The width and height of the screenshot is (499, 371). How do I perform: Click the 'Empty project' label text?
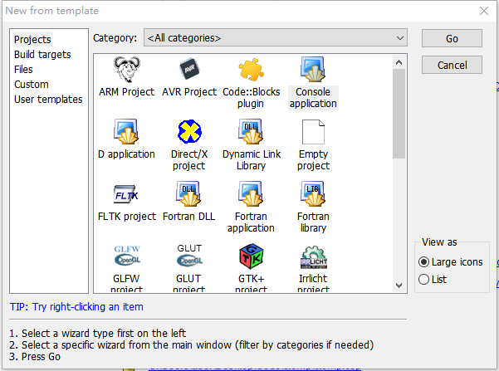point(314,159)
